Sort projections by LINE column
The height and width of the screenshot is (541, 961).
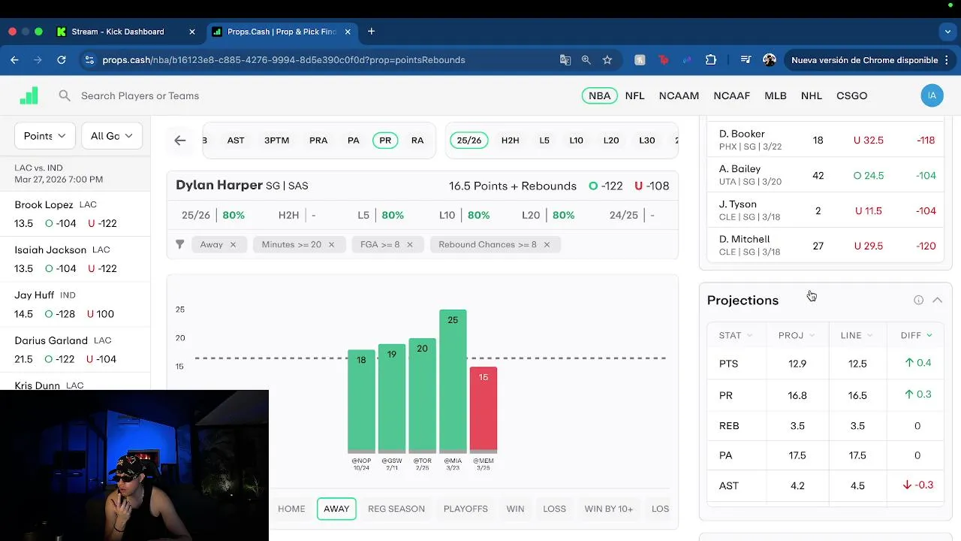(x=857, y=335)
